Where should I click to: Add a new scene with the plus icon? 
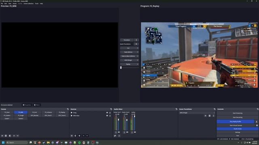tap(2, 136)
